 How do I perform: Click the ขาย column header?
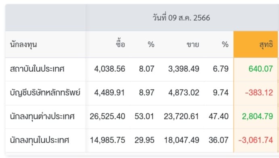pos(193,45)
